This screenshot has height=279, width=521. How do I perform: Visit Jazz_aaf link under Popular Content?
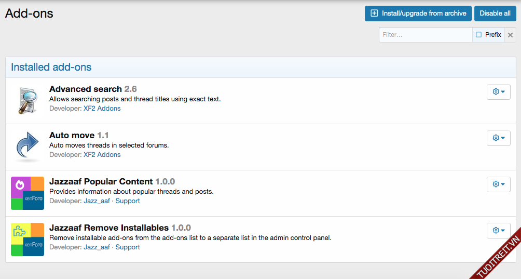coord(97,201)
